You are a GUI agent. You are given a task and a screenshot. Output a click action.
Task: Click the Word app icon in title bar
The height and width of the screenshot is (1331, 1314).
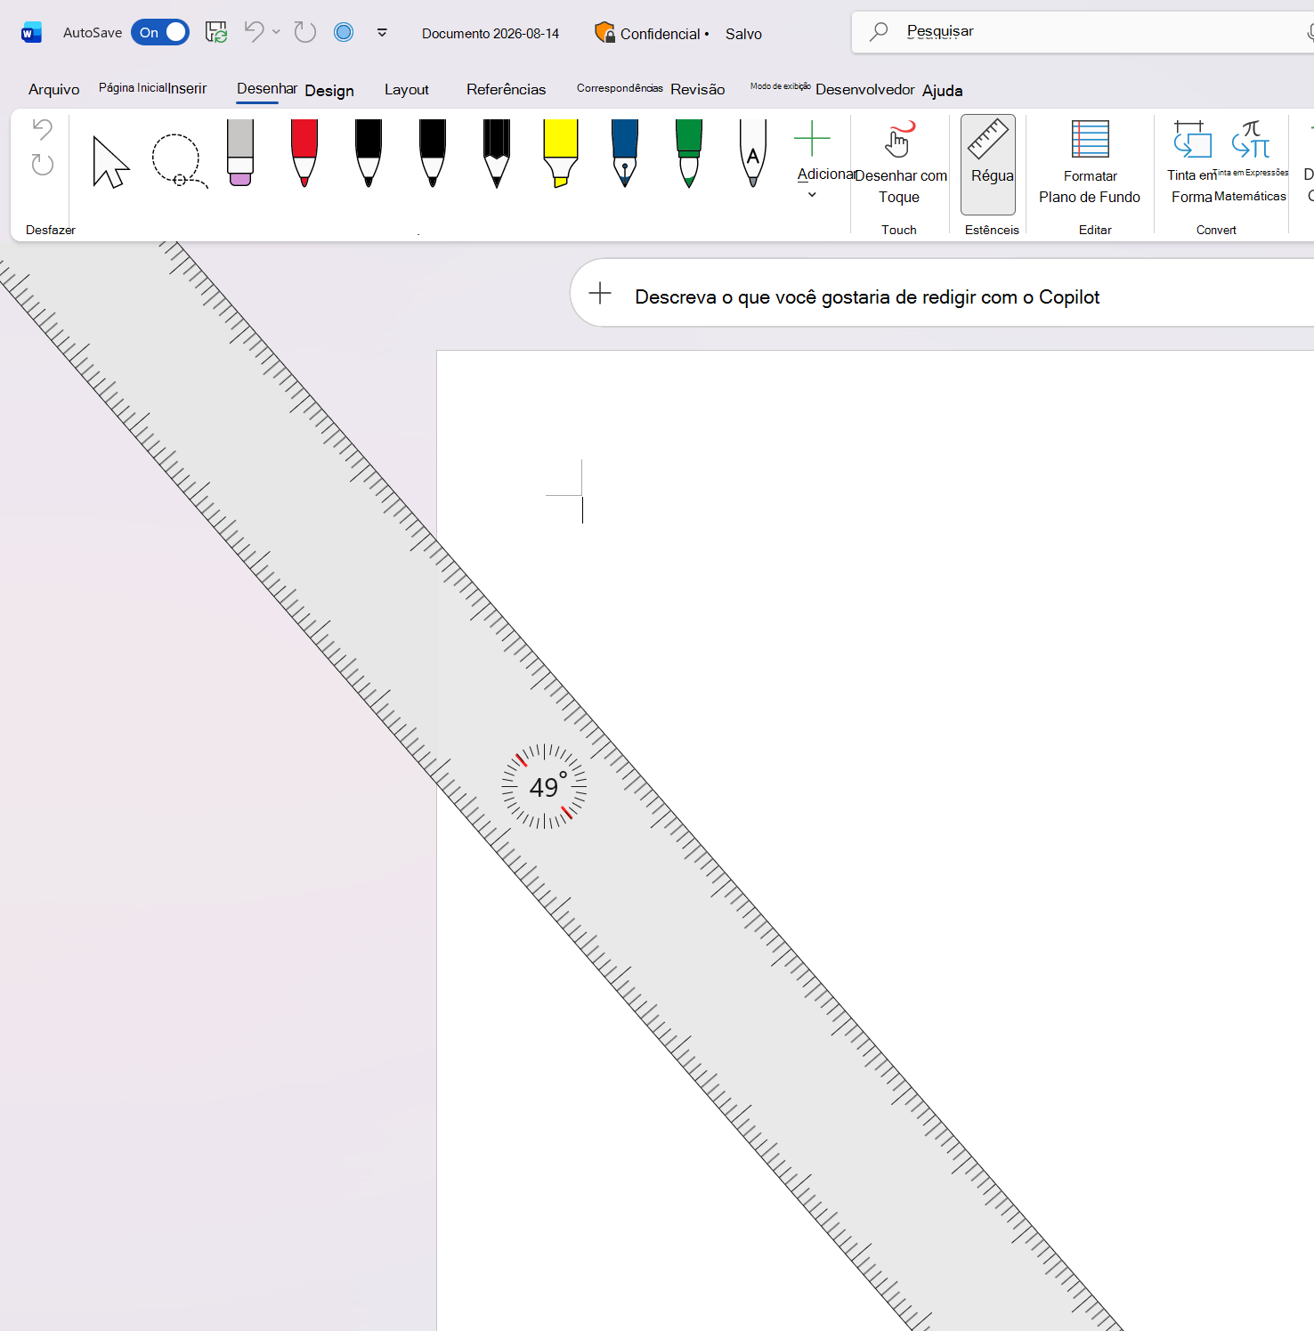(x=31, y=33)
